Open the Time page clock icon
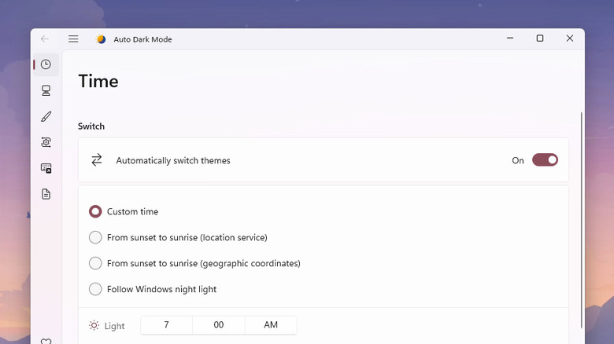 [x=46, y=64]
